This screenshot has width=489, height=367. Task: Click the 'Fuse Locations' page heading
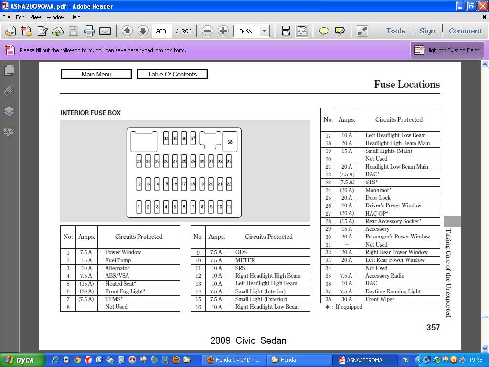407,84
